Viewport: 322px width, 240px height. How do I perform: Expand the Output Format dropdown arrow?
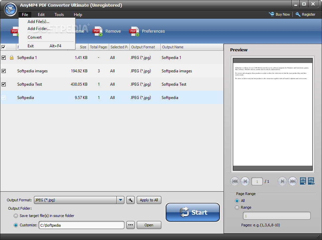tap(120, 200)
